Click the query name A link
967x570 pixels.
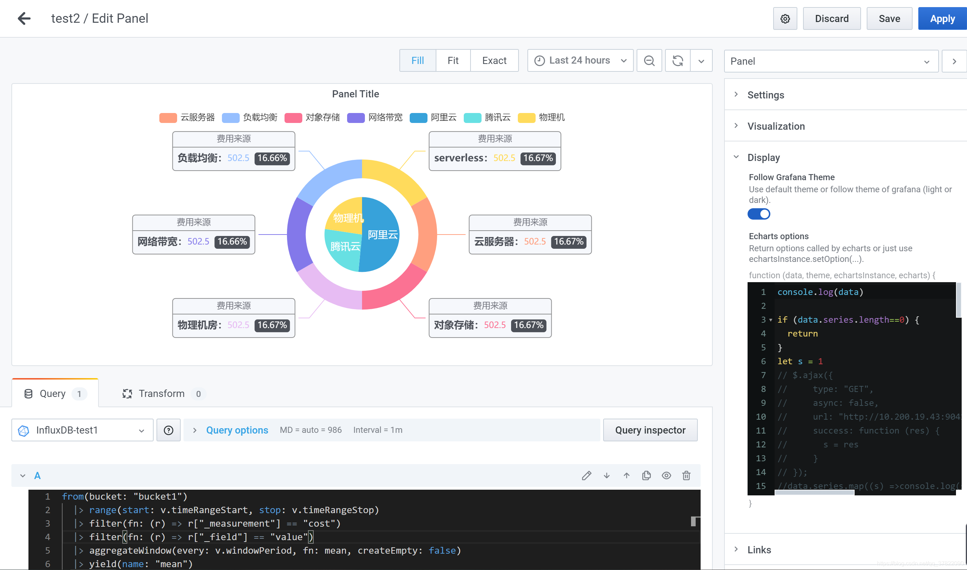tap(37, 476)
